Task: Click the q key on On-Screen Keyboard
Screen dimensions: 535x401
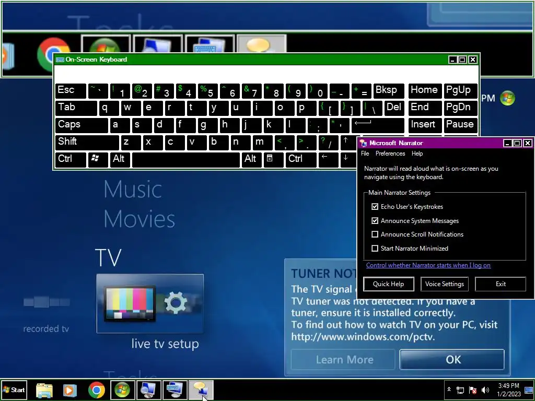Action: 109,108
